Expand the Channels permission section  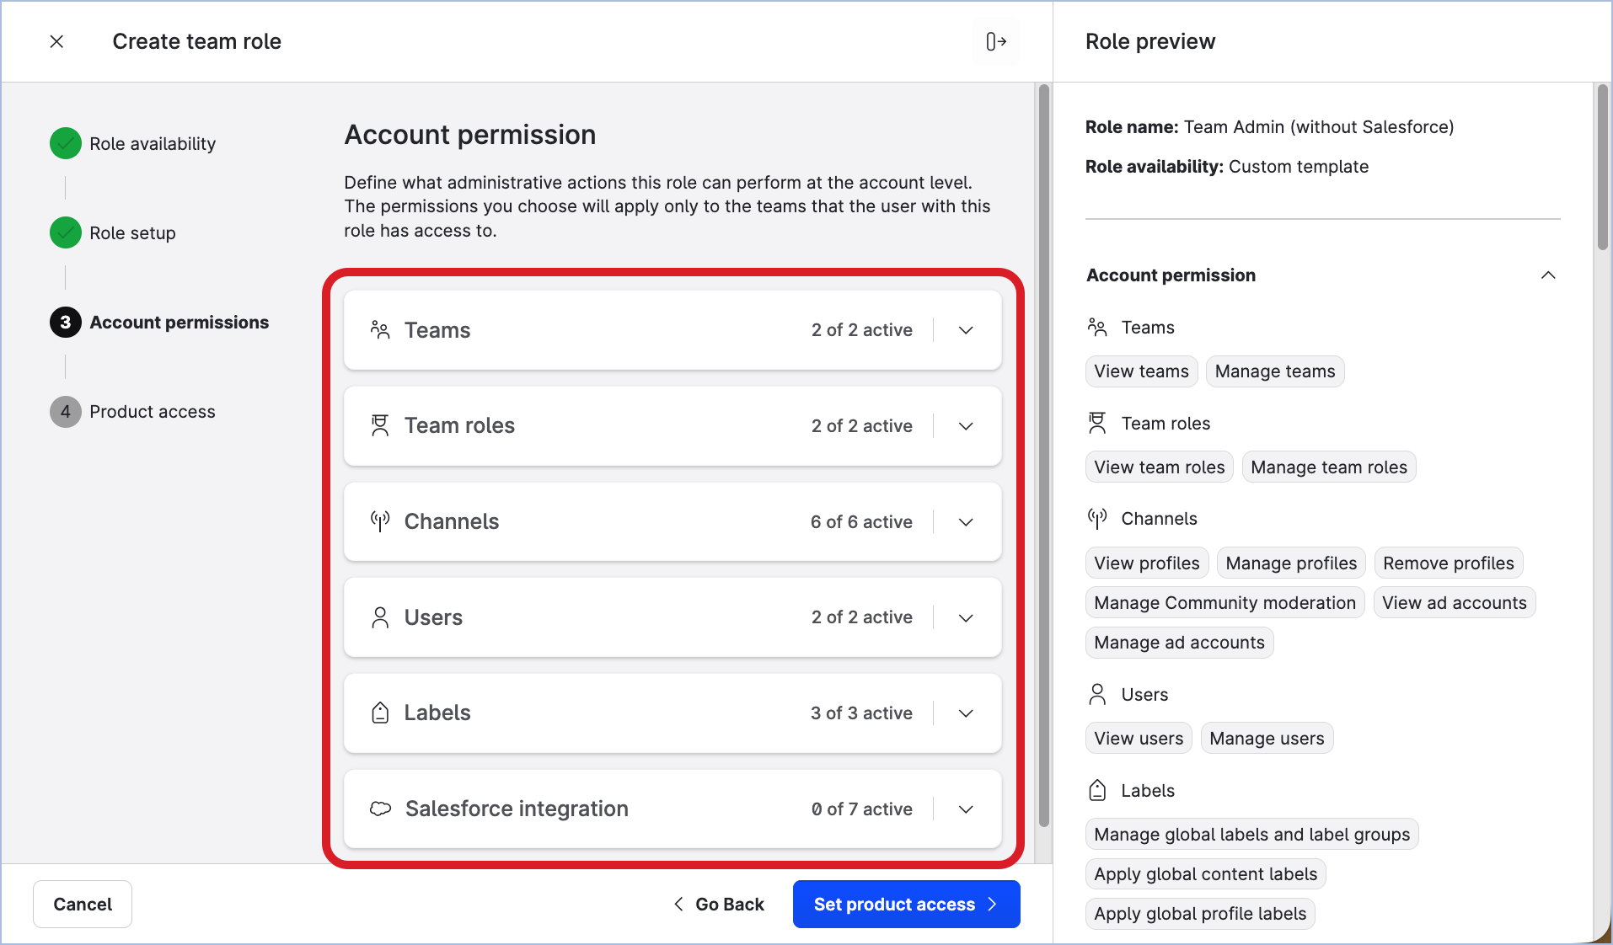[966, 522]
